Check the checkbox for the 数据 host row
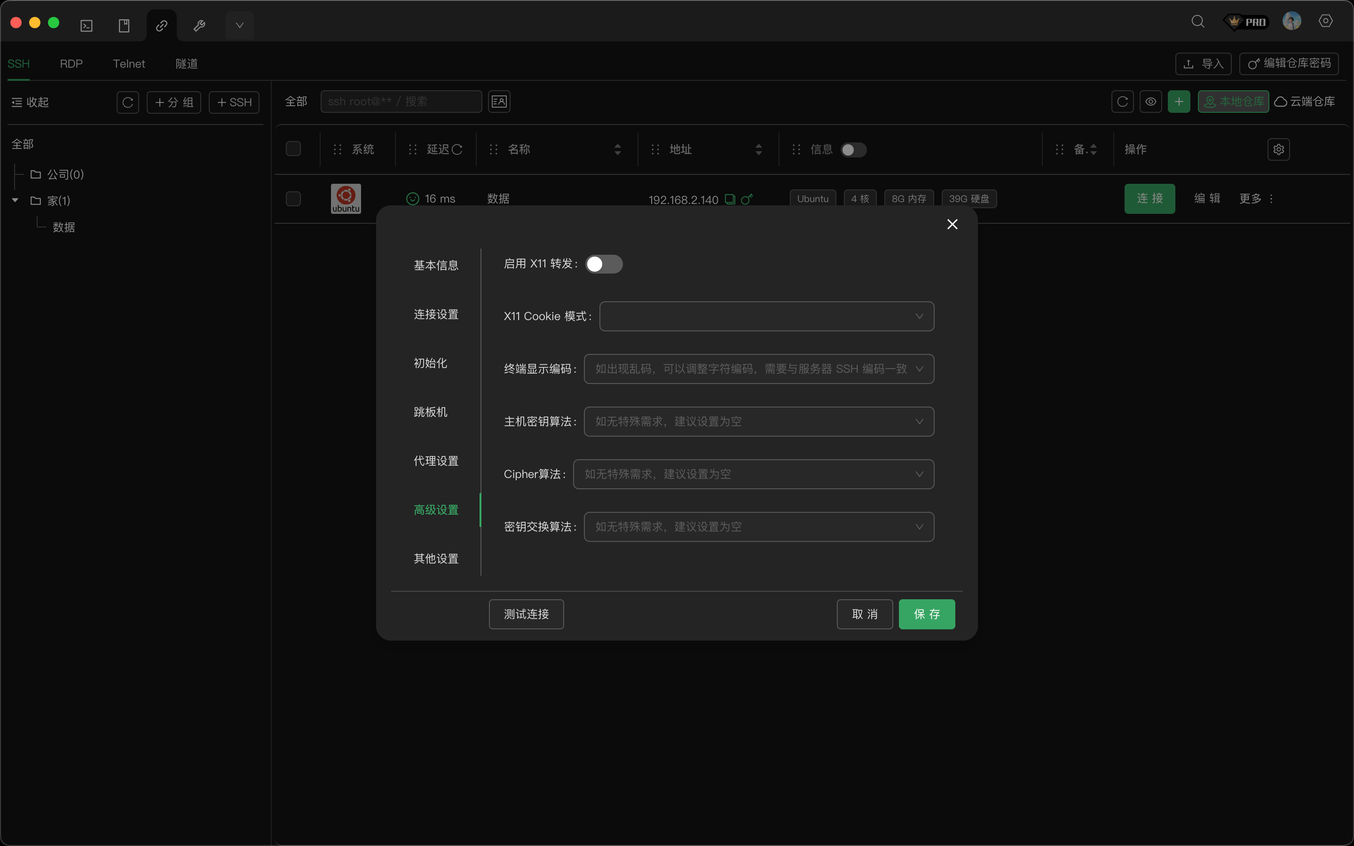Screen dimensions: 1354x846 pyautogui.click(x=292, y=199)
